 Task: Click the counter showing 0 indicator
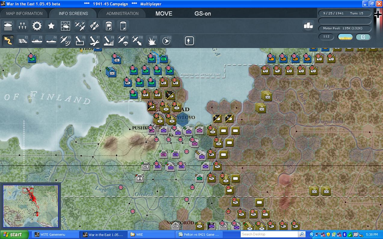coord(363,37)
